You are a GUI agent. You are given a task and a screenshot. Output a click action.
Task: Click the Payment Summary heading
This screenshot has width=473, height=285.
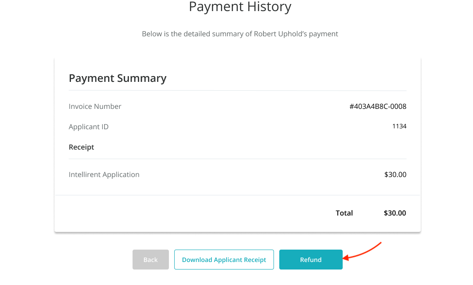pyautogui.click(x=117, y=78)
